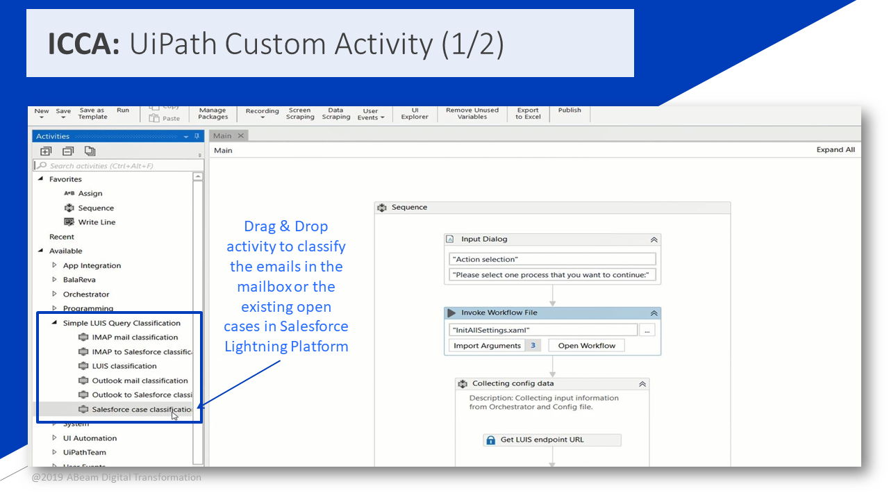Click the Get LUIS endpoint URL lock icon

[491, 440]
